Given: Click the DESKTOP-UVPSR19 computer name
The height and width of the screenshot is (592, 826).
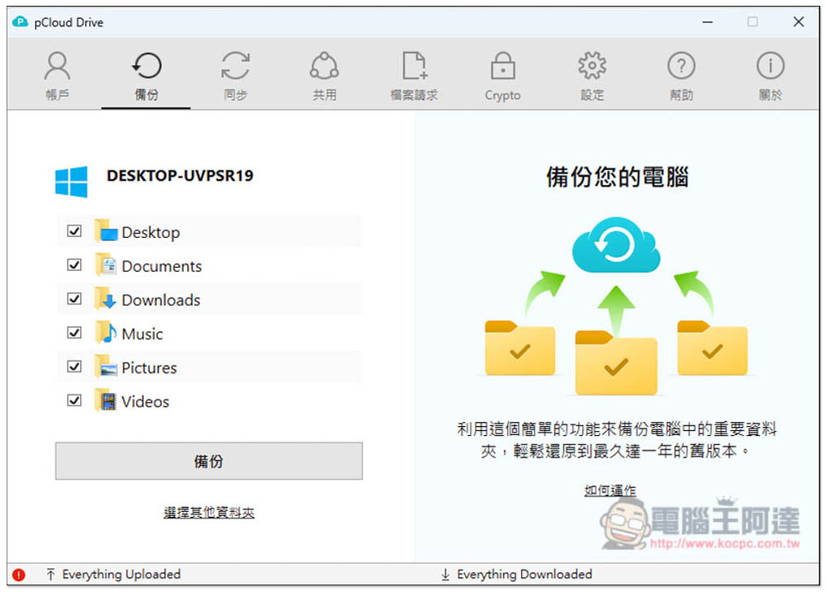Looking at the screenshot, I should 179,175.
